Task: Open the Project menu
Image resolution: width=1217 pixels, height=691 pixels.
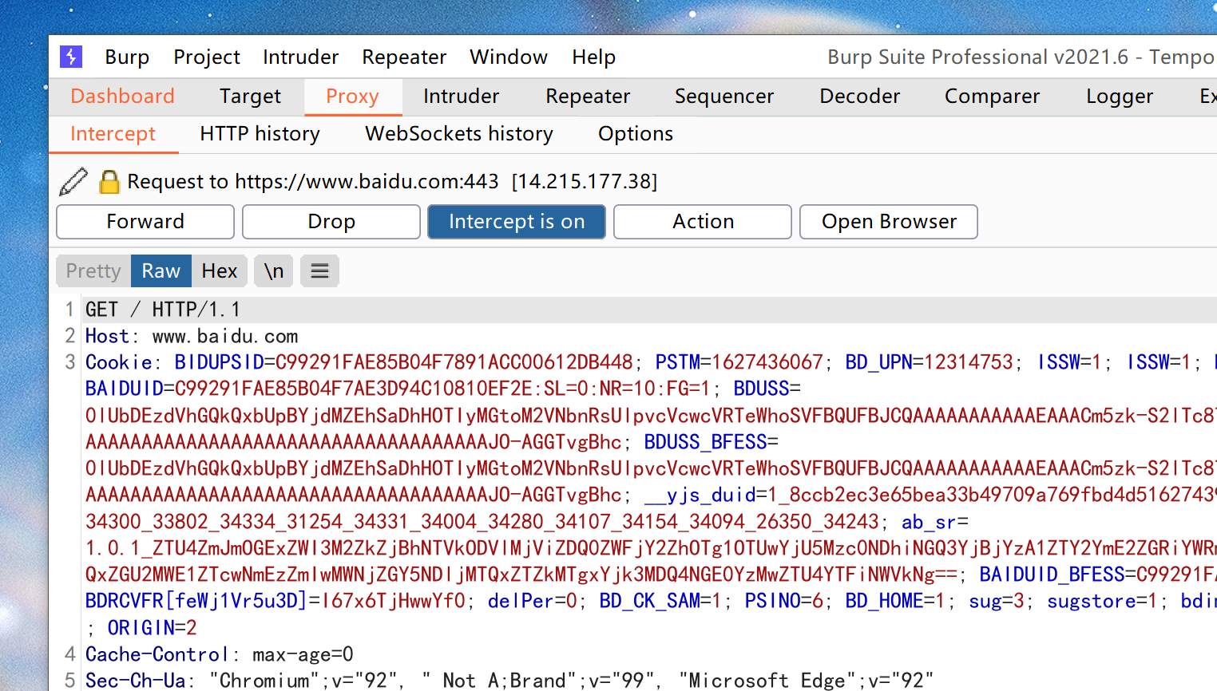Action: tap(207, 57)
